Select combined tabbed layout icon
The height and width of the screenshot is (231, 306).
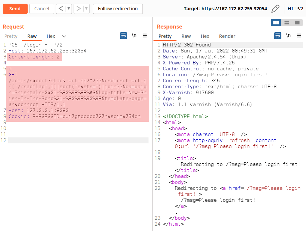tap(297, 23)
